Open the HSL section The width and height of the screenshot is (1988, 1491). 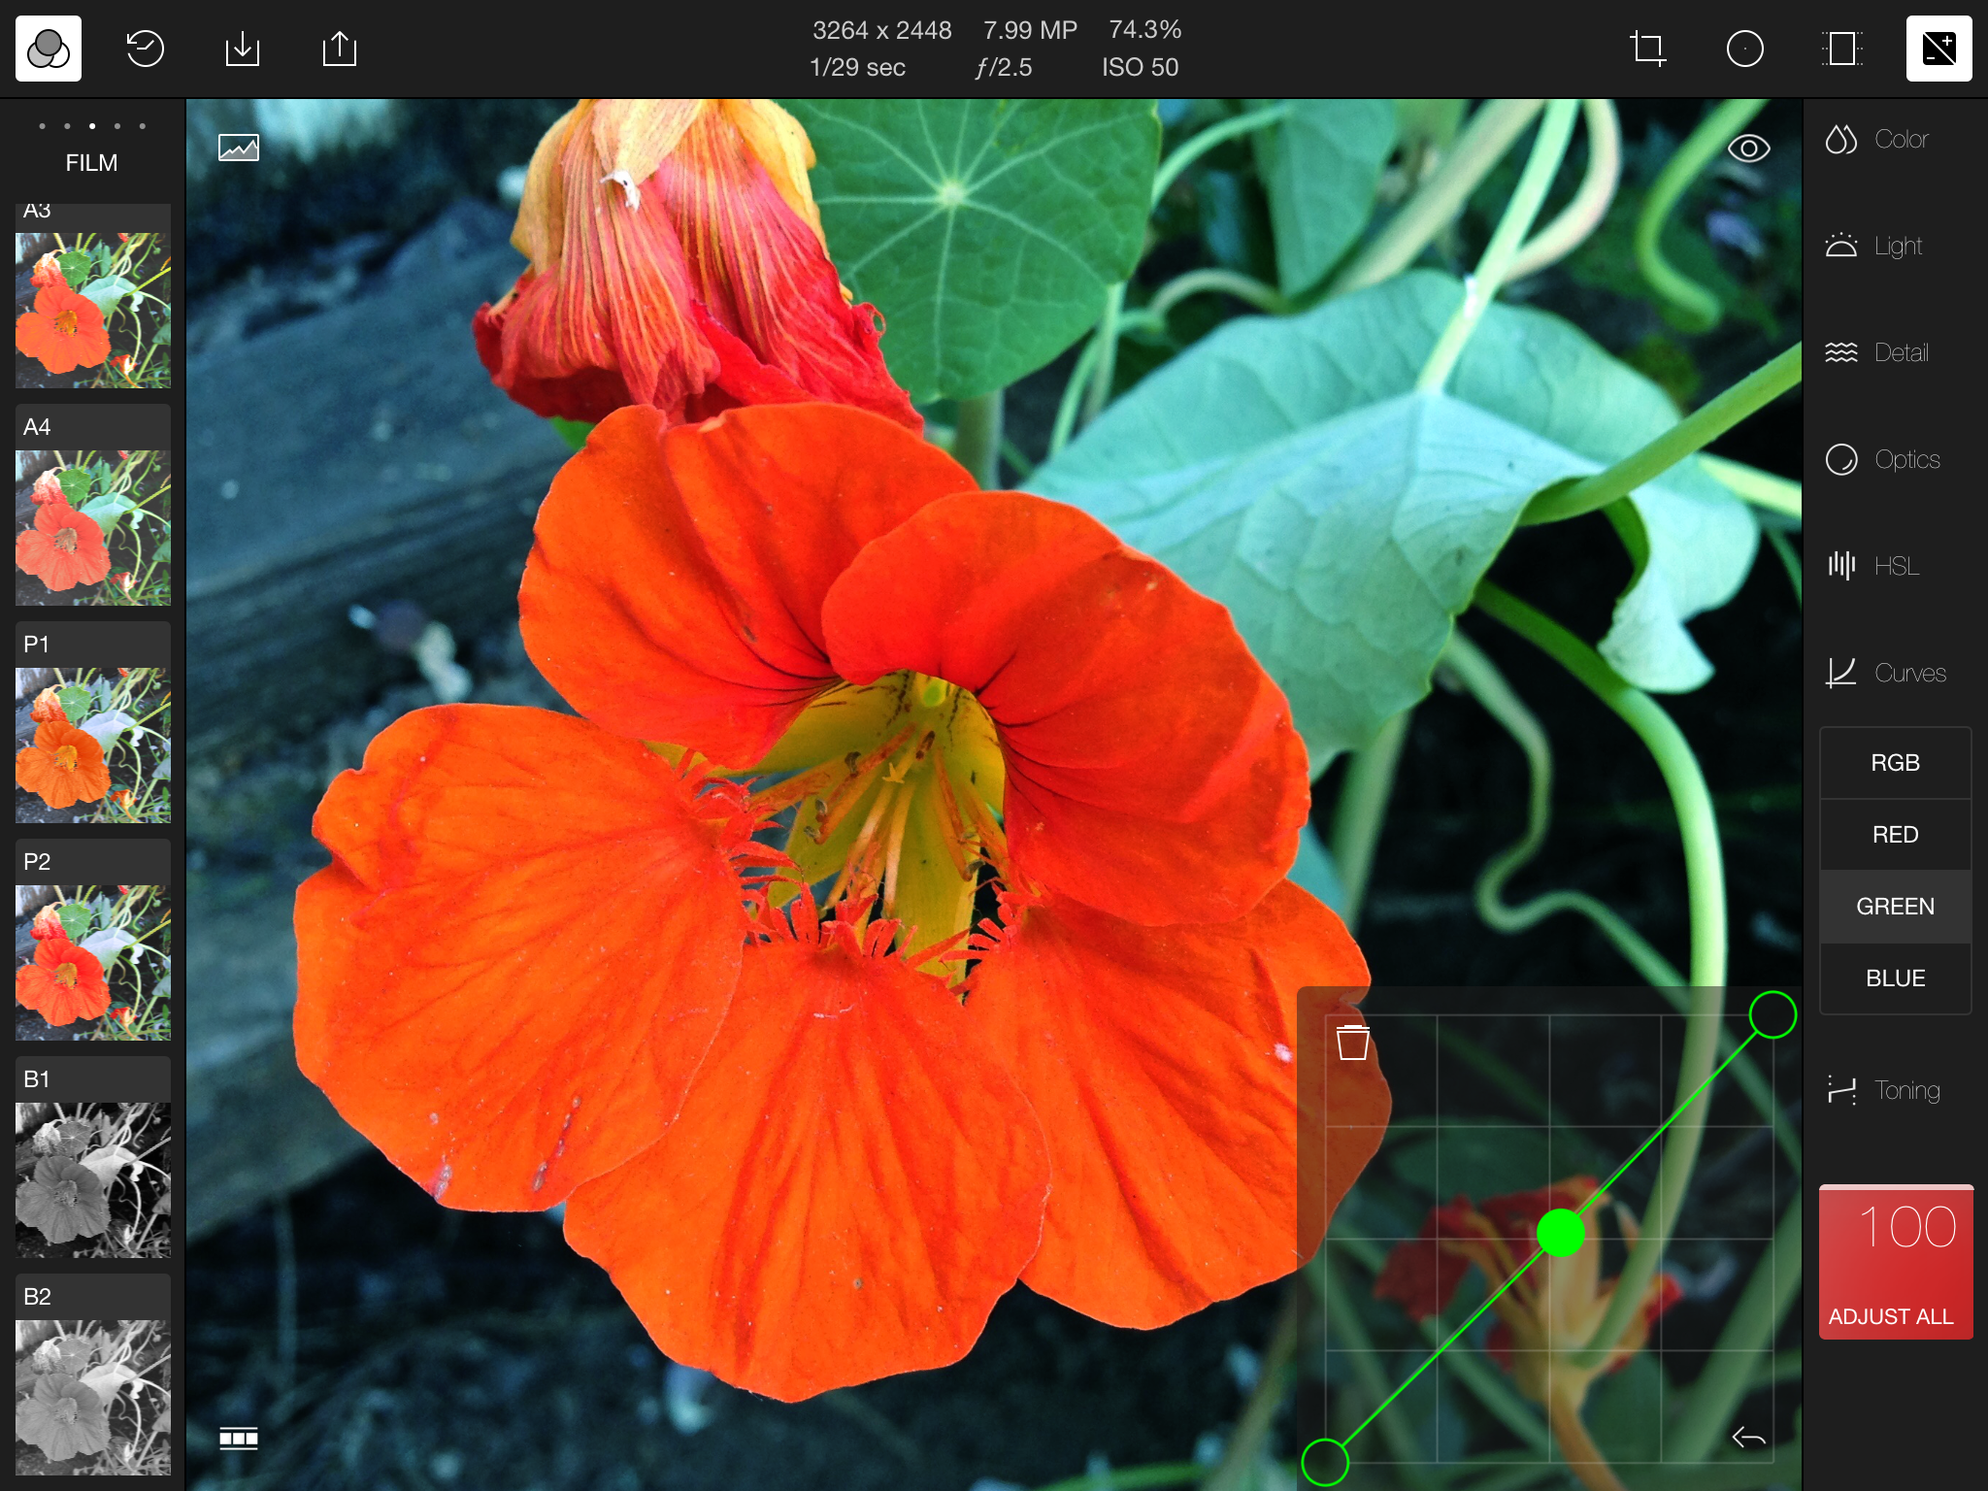tap(1872, 566)
